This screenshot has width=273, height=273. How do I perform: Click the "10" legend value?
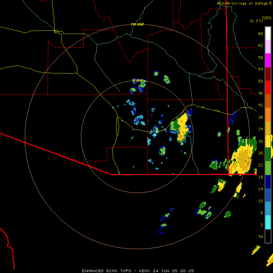click(261, 201)
